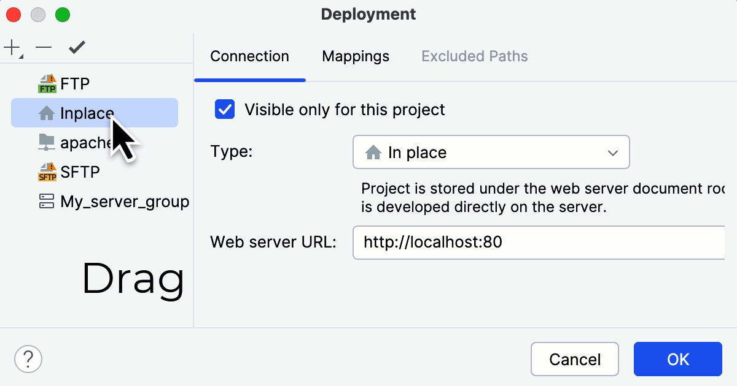737x386 pixels.
Task: Click the server icon next to apache
Action: pos(46,142)
